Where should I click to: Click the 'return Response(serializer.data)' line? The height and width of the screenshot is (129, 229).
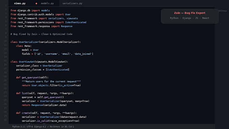click(44, 105)
